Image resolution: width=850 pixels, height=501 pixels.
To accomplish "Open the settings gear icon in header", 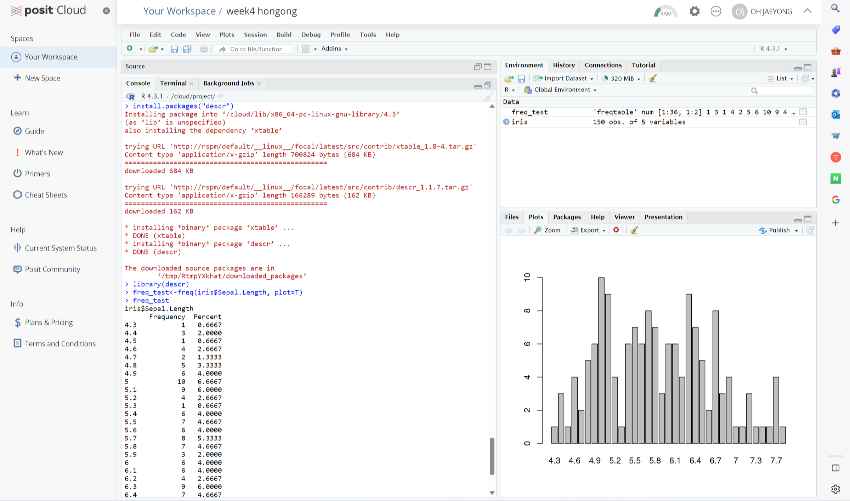I will click(x=695, y=11).
